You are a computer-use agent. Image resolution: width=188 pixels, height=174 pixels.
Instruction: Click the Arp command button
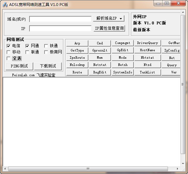pyautogui.click(x=77, y=43)
